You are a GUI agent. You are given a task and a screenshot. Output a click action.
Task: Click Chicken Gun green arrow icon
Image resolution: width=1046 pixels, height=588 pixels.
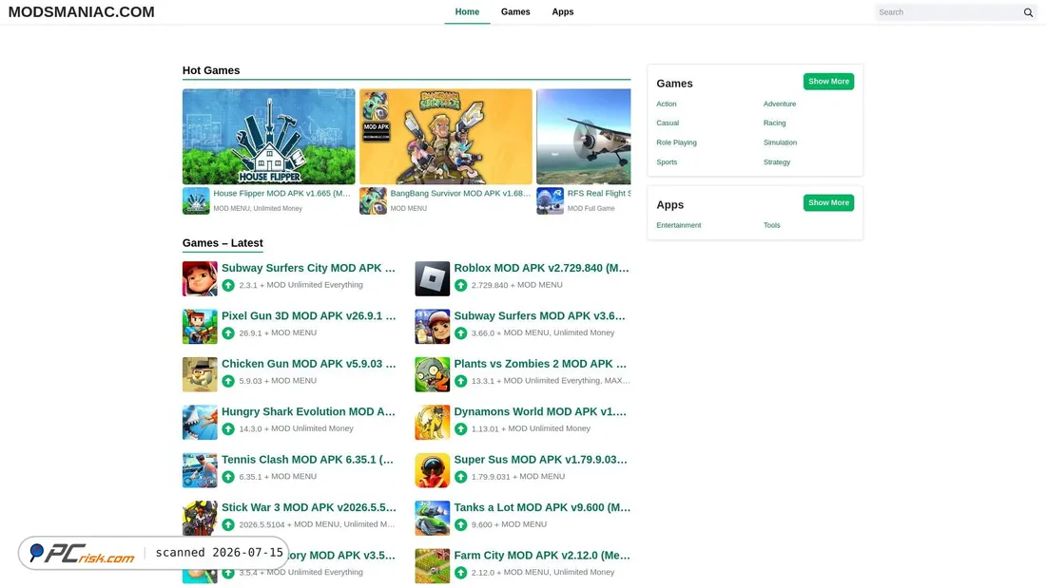click(x=228, y=381)
